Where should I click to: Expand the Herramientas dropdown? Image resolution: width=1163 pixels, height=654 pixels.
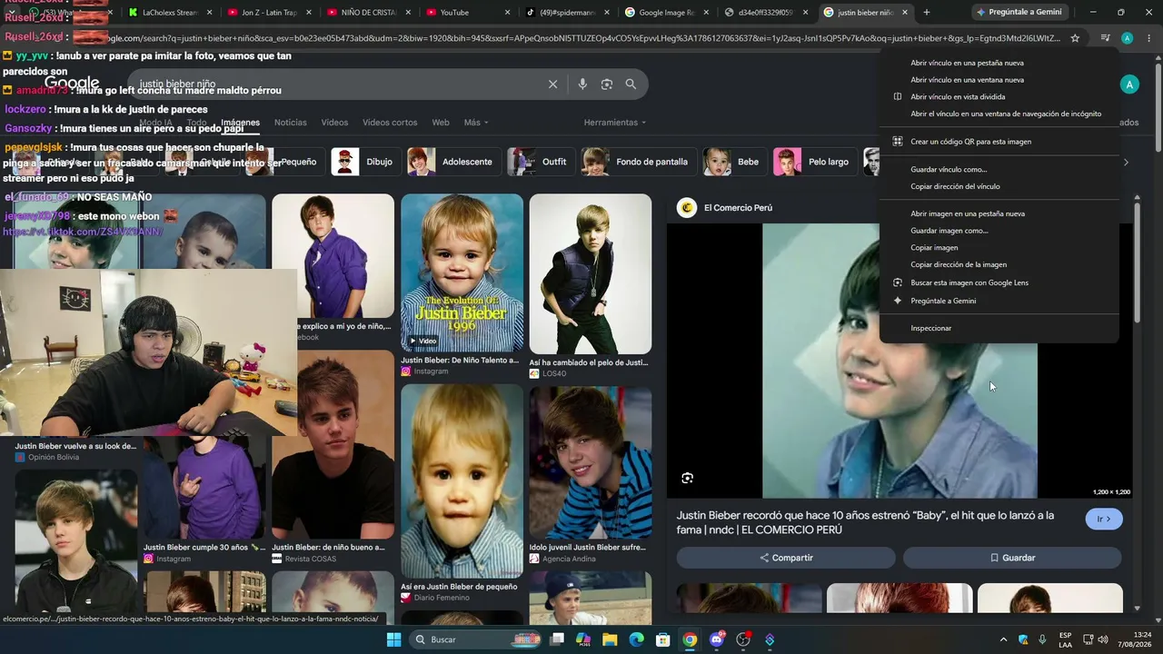click(x=615, y=123)
